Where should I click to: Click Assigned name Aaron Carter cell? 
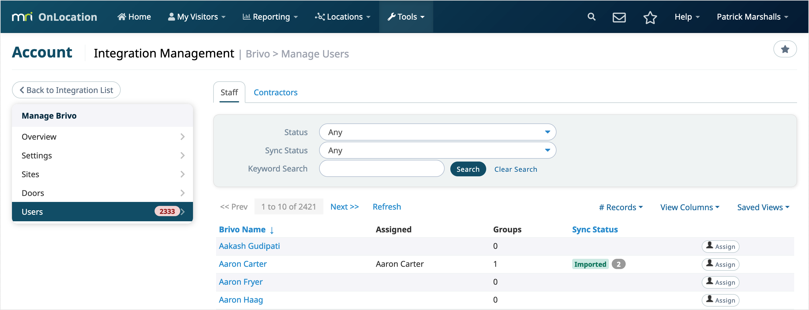click(x=399, y=264)
